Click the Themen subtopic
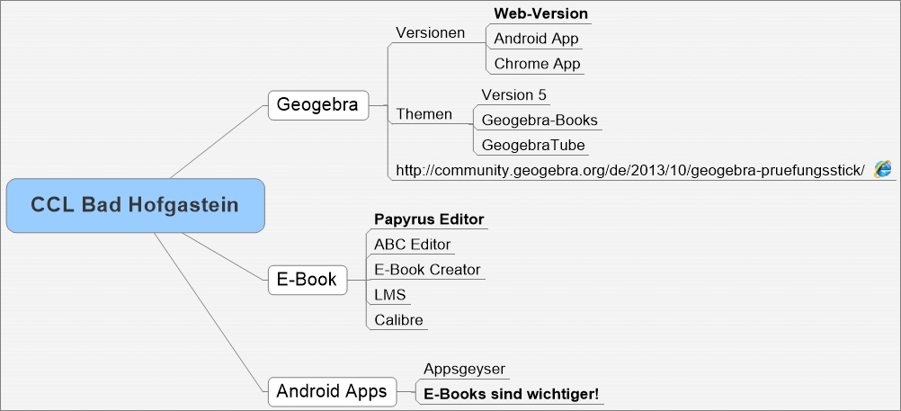The height and width of the screenshot is (411, 901). point(424,114)
